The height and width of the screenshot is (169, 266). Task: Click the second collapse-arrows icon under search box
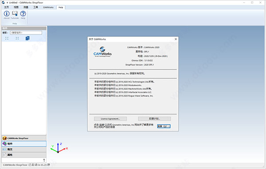[x=17, y=38]
